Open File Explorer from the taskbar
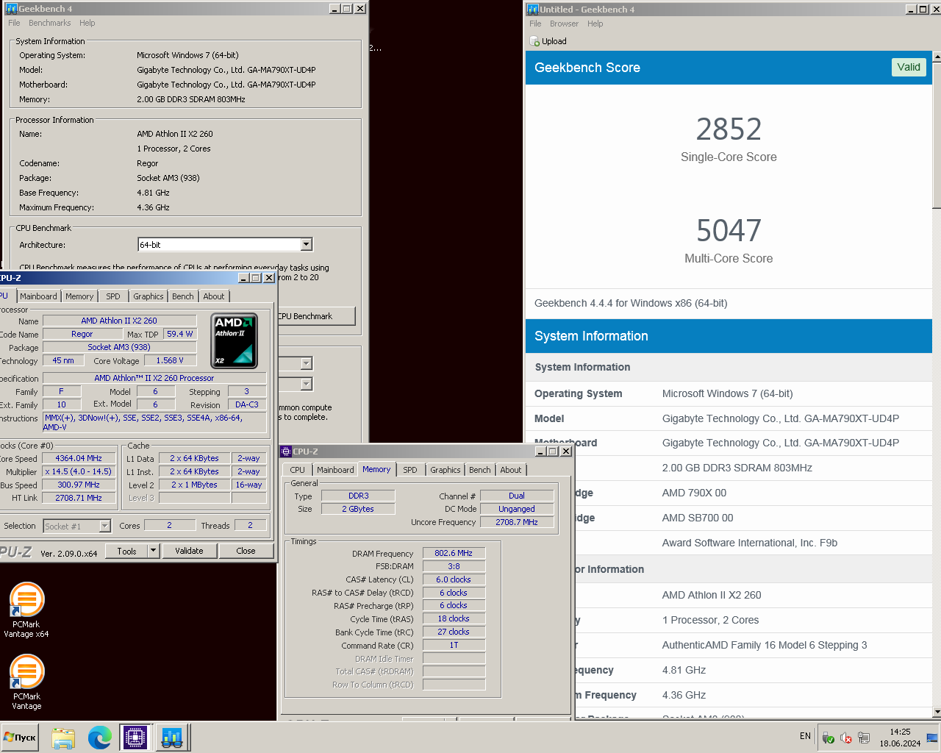The height and width of the screenshot is (753, 941). [x=63, y=737]
